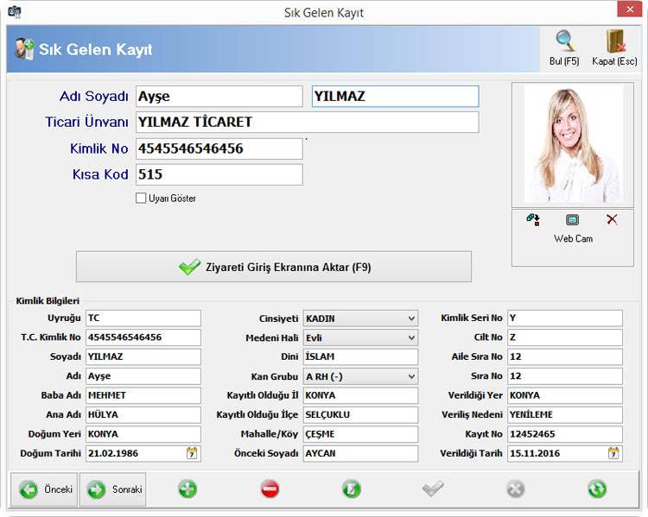The image size is (648, 517).
Task: Open the Cinsiyeti dropdown
Action: point(410,318)
